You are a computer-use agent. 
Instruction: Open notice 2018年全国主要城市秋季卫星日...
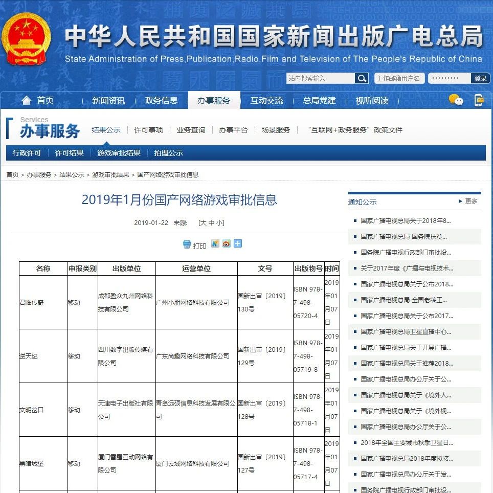click(407, 443)
